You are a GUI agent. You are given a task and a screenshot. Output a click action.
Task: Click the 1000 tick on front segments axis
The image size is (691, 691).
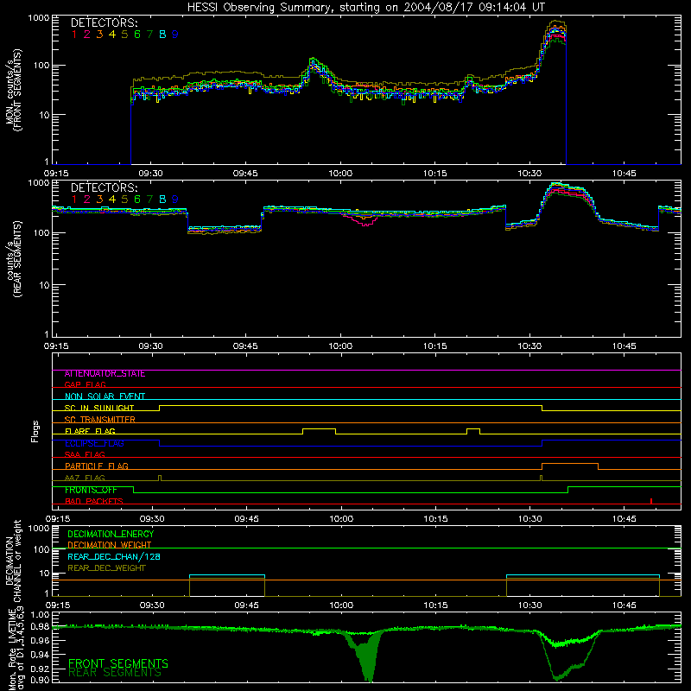coord(38,18)
